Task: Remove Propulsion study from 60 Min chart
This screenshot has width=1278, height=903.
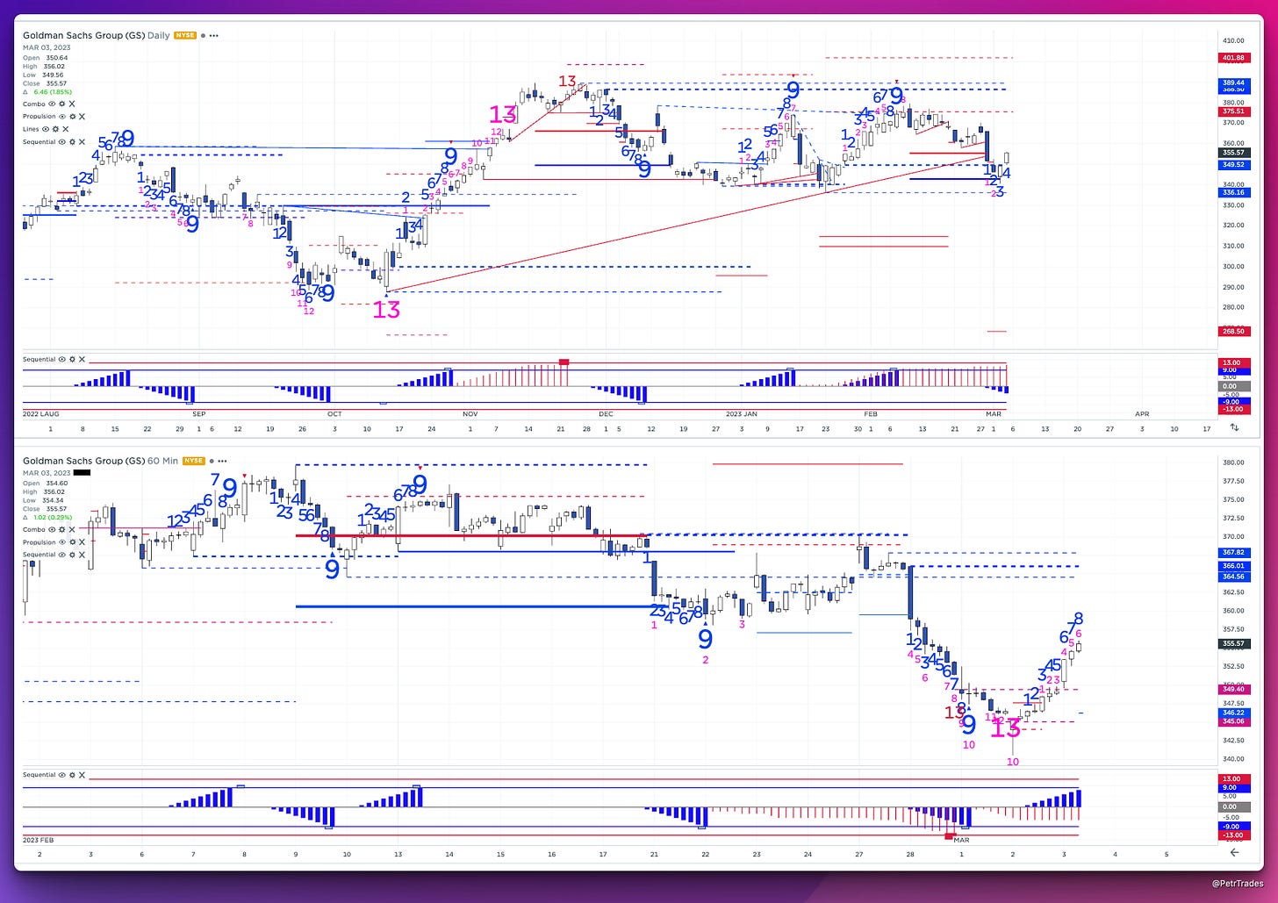Action: coord(82,542)
